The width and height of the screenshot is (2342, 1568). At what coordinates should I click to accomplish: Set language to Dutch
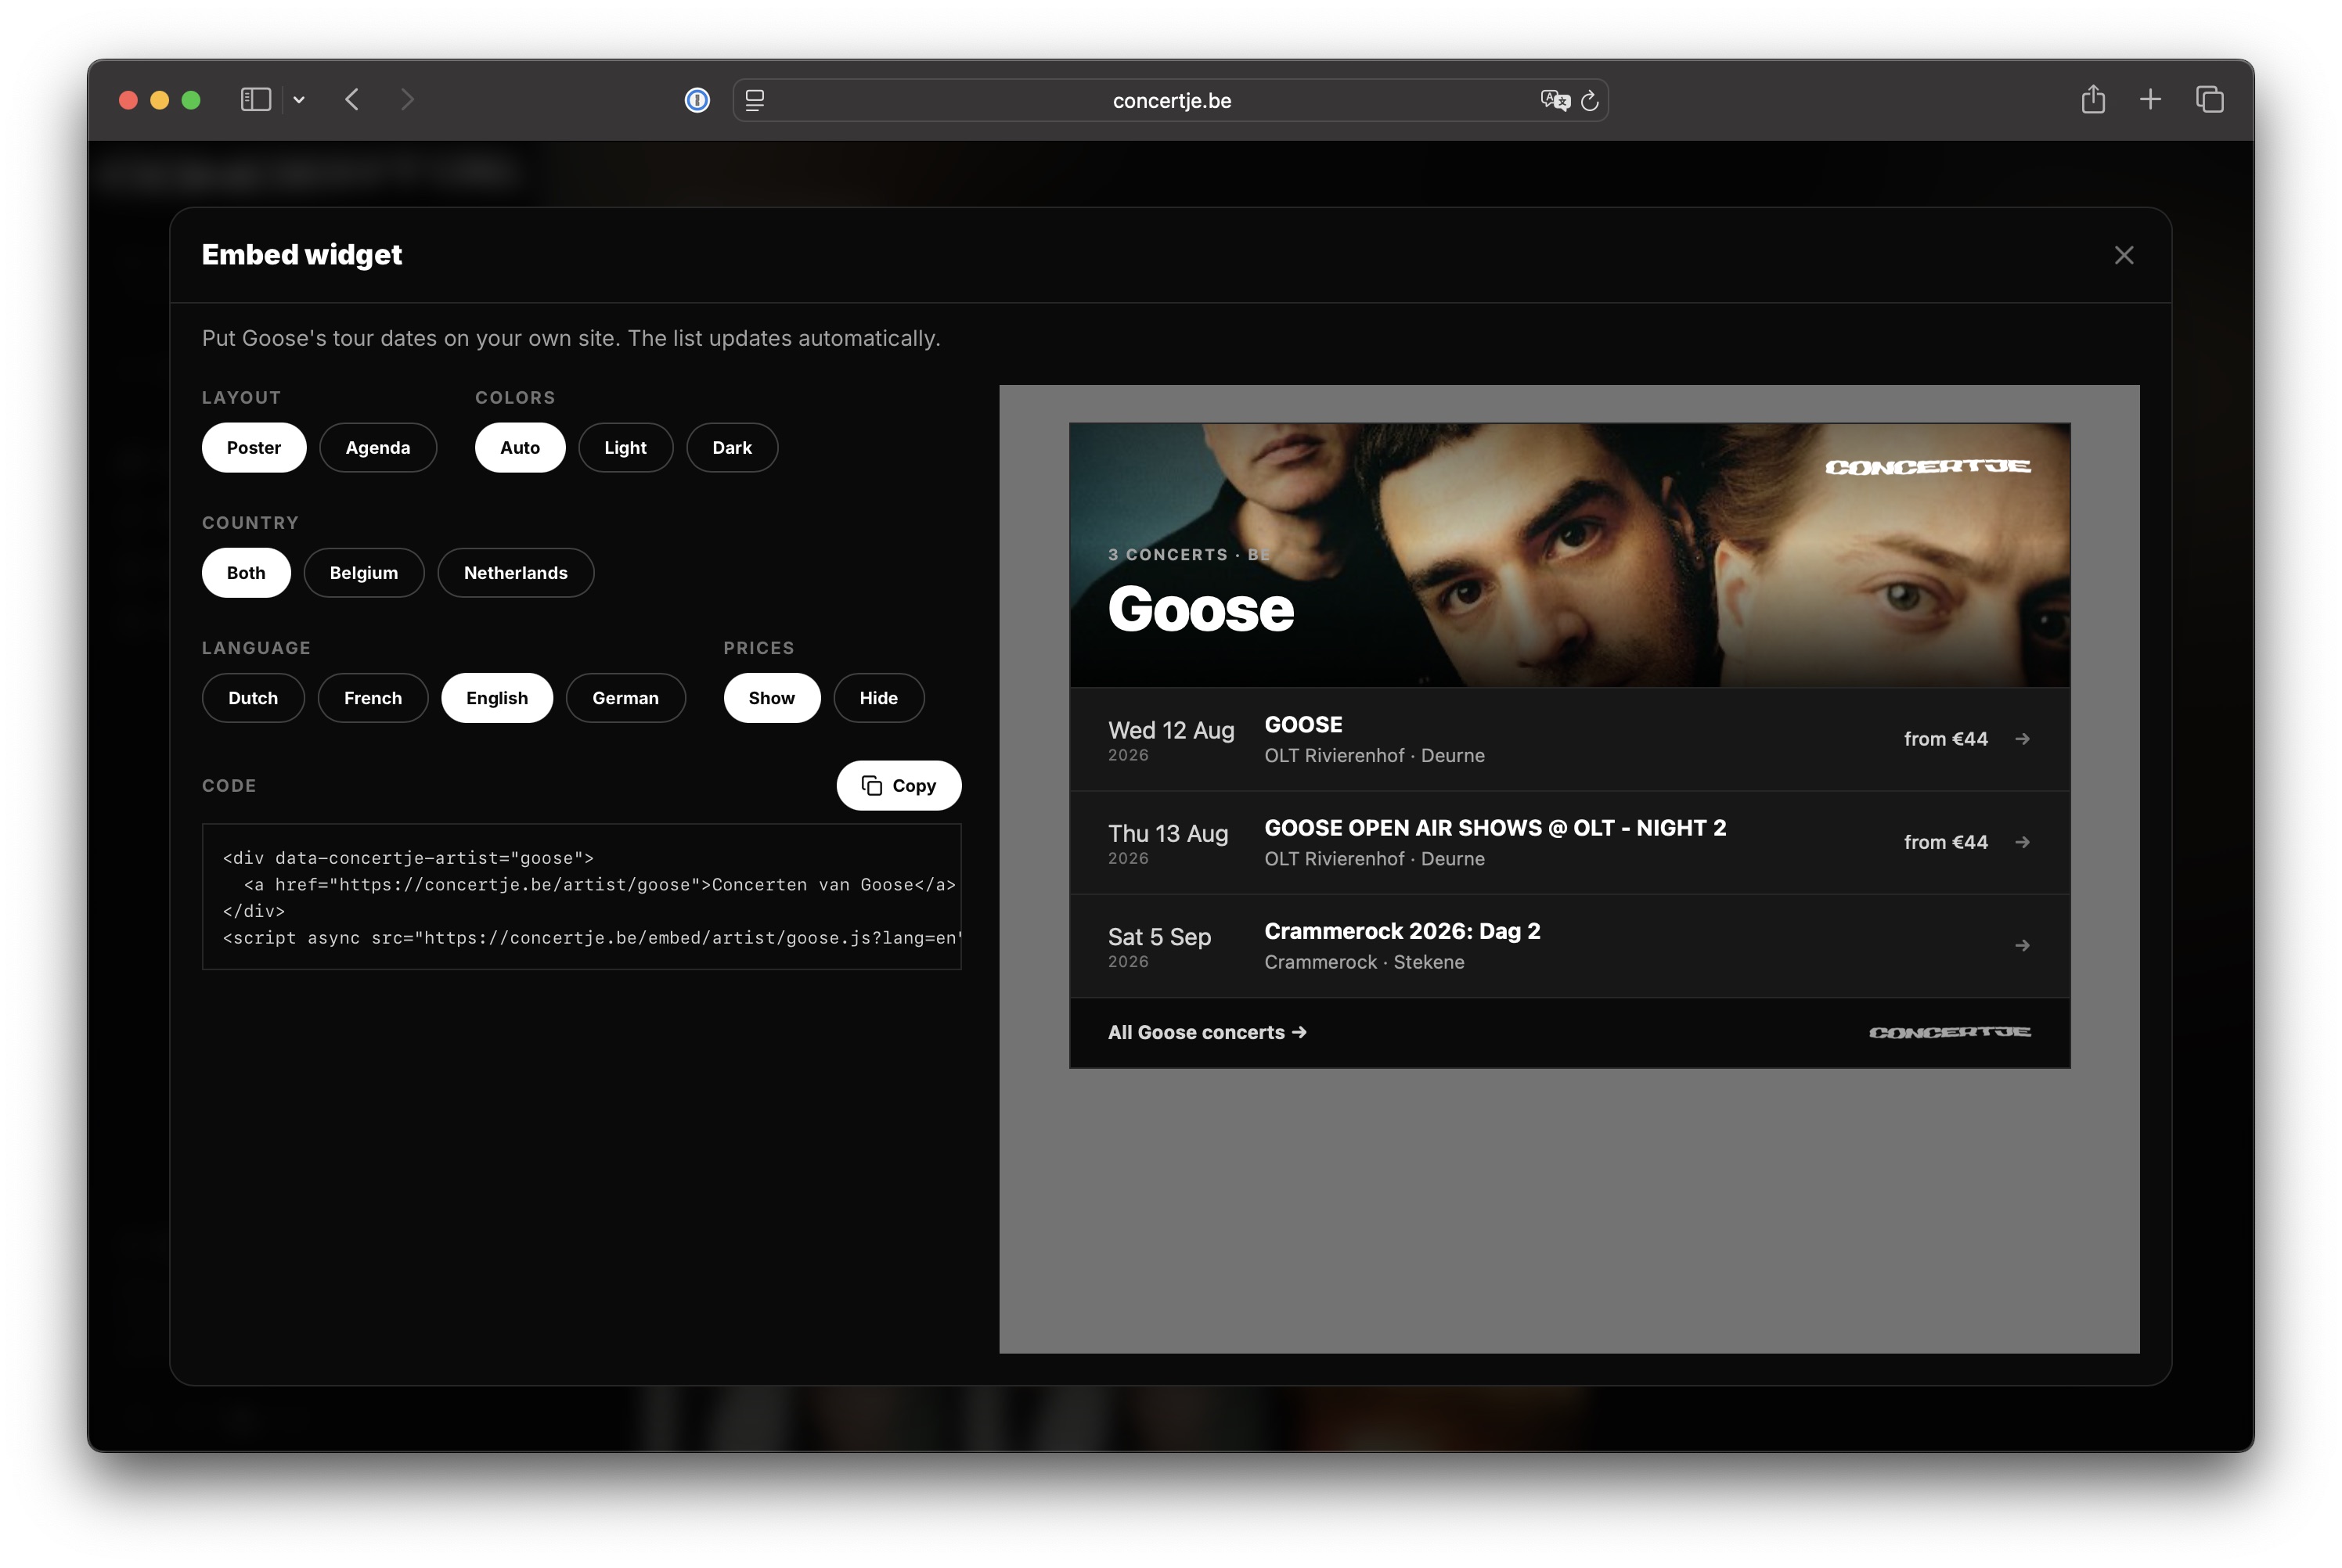(x=253, y=698)
